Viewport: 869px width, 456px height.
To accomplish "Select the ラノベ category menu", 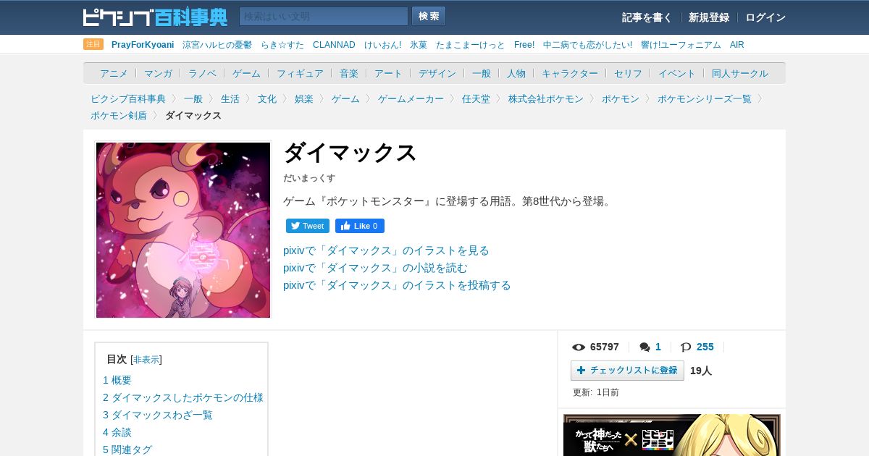I will point(202,73).
